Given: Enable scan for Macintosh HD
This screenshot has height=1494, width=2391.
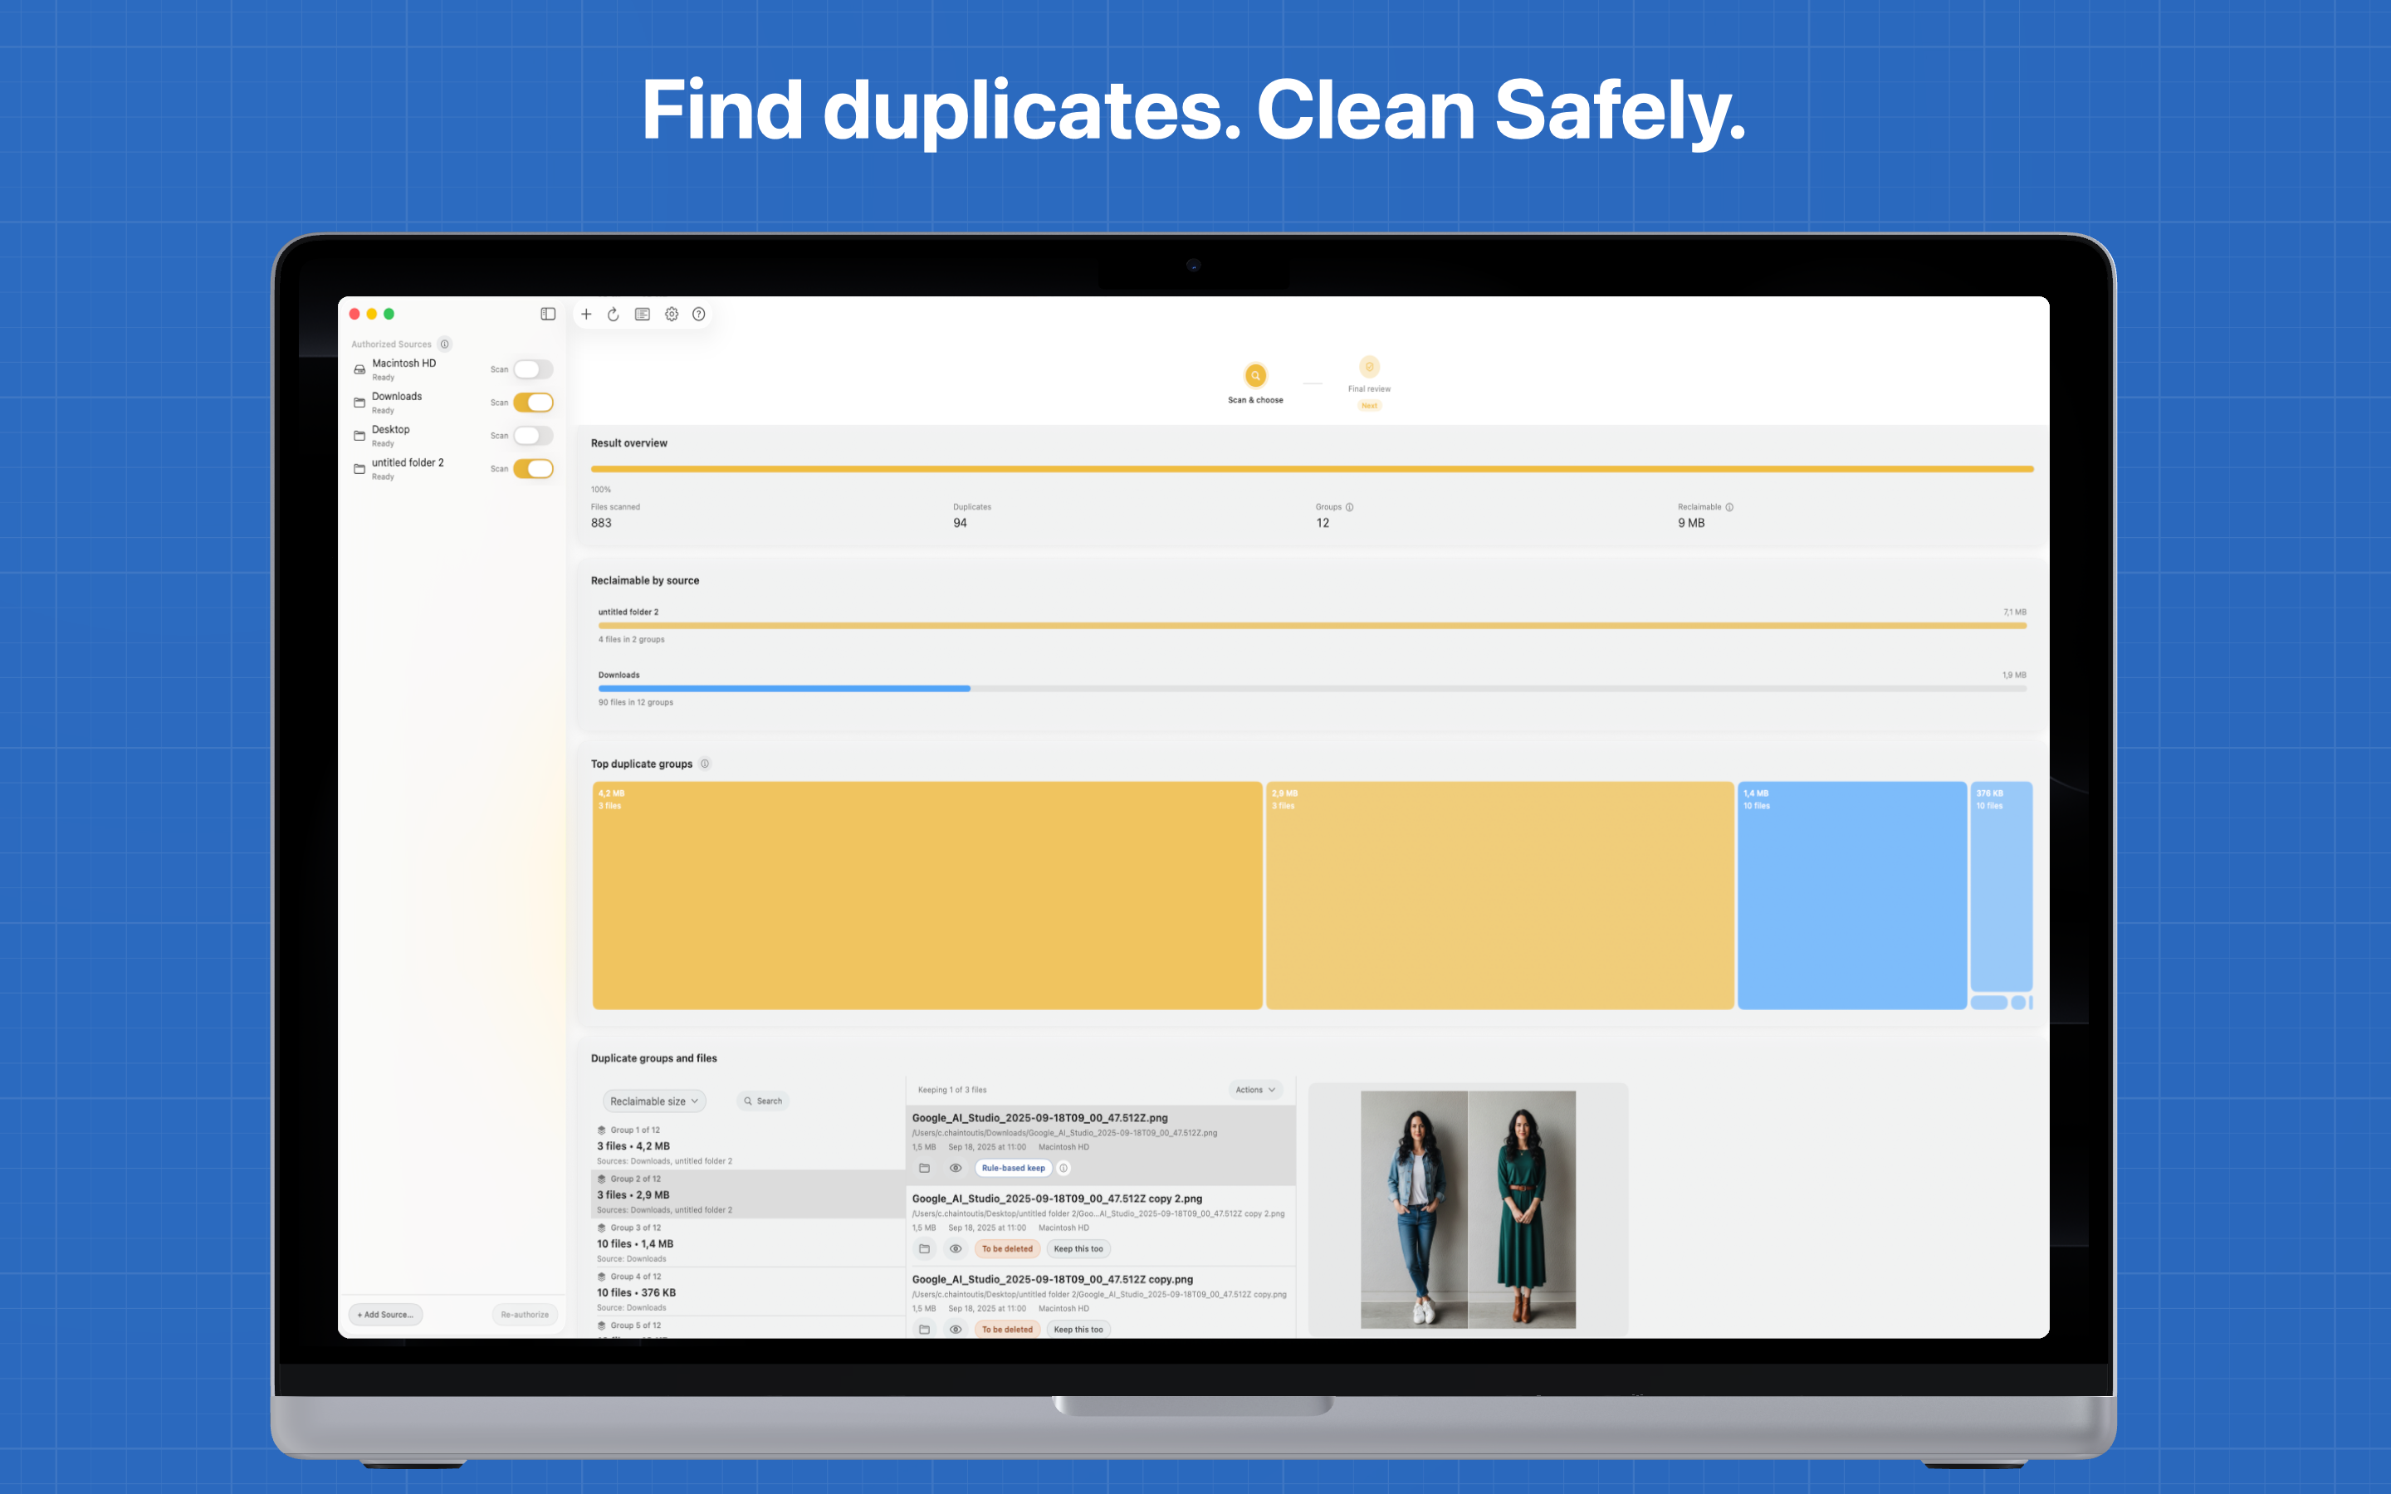Looking at the screenshot, I should click(x=532, y=369).
